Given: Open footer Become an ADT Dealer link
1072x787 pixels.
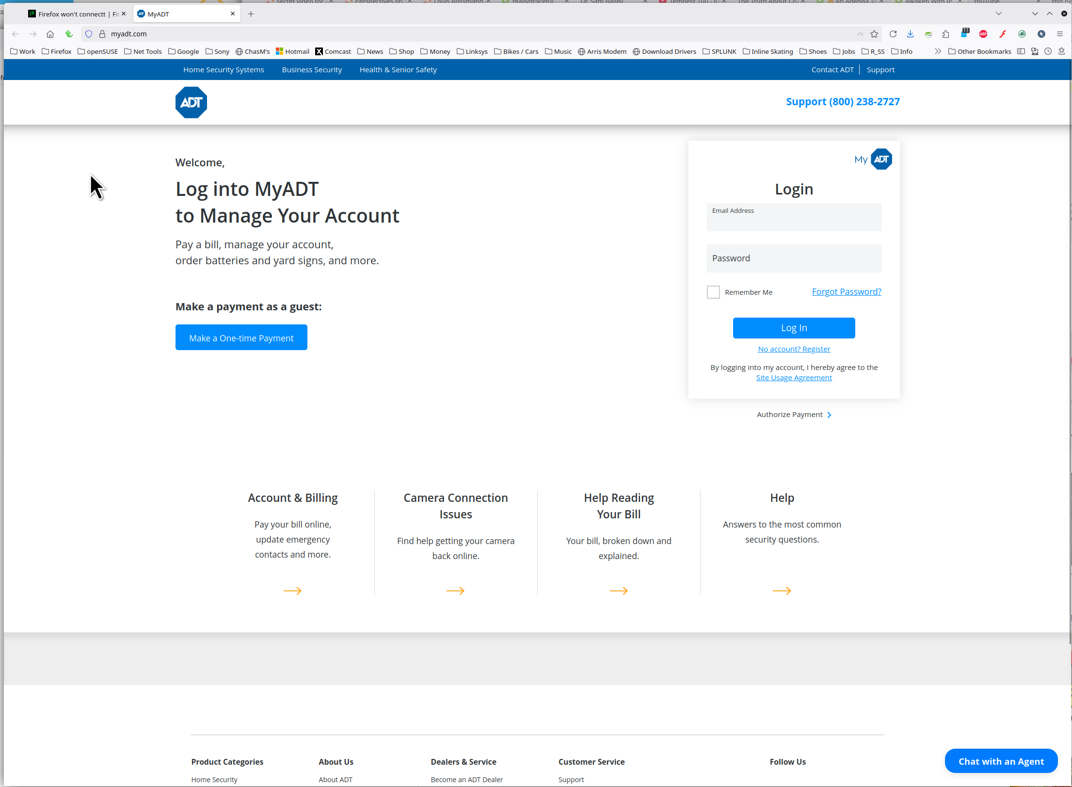Looking at the screenshot, I should tap(466, 780).
